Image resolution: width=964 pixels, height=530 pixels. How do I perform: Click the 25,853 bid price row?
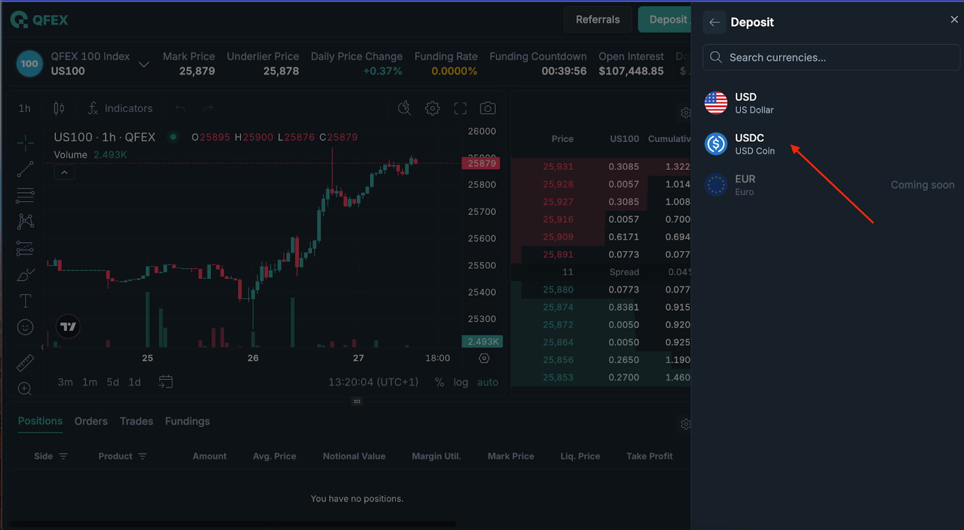(x=601, y=378)
